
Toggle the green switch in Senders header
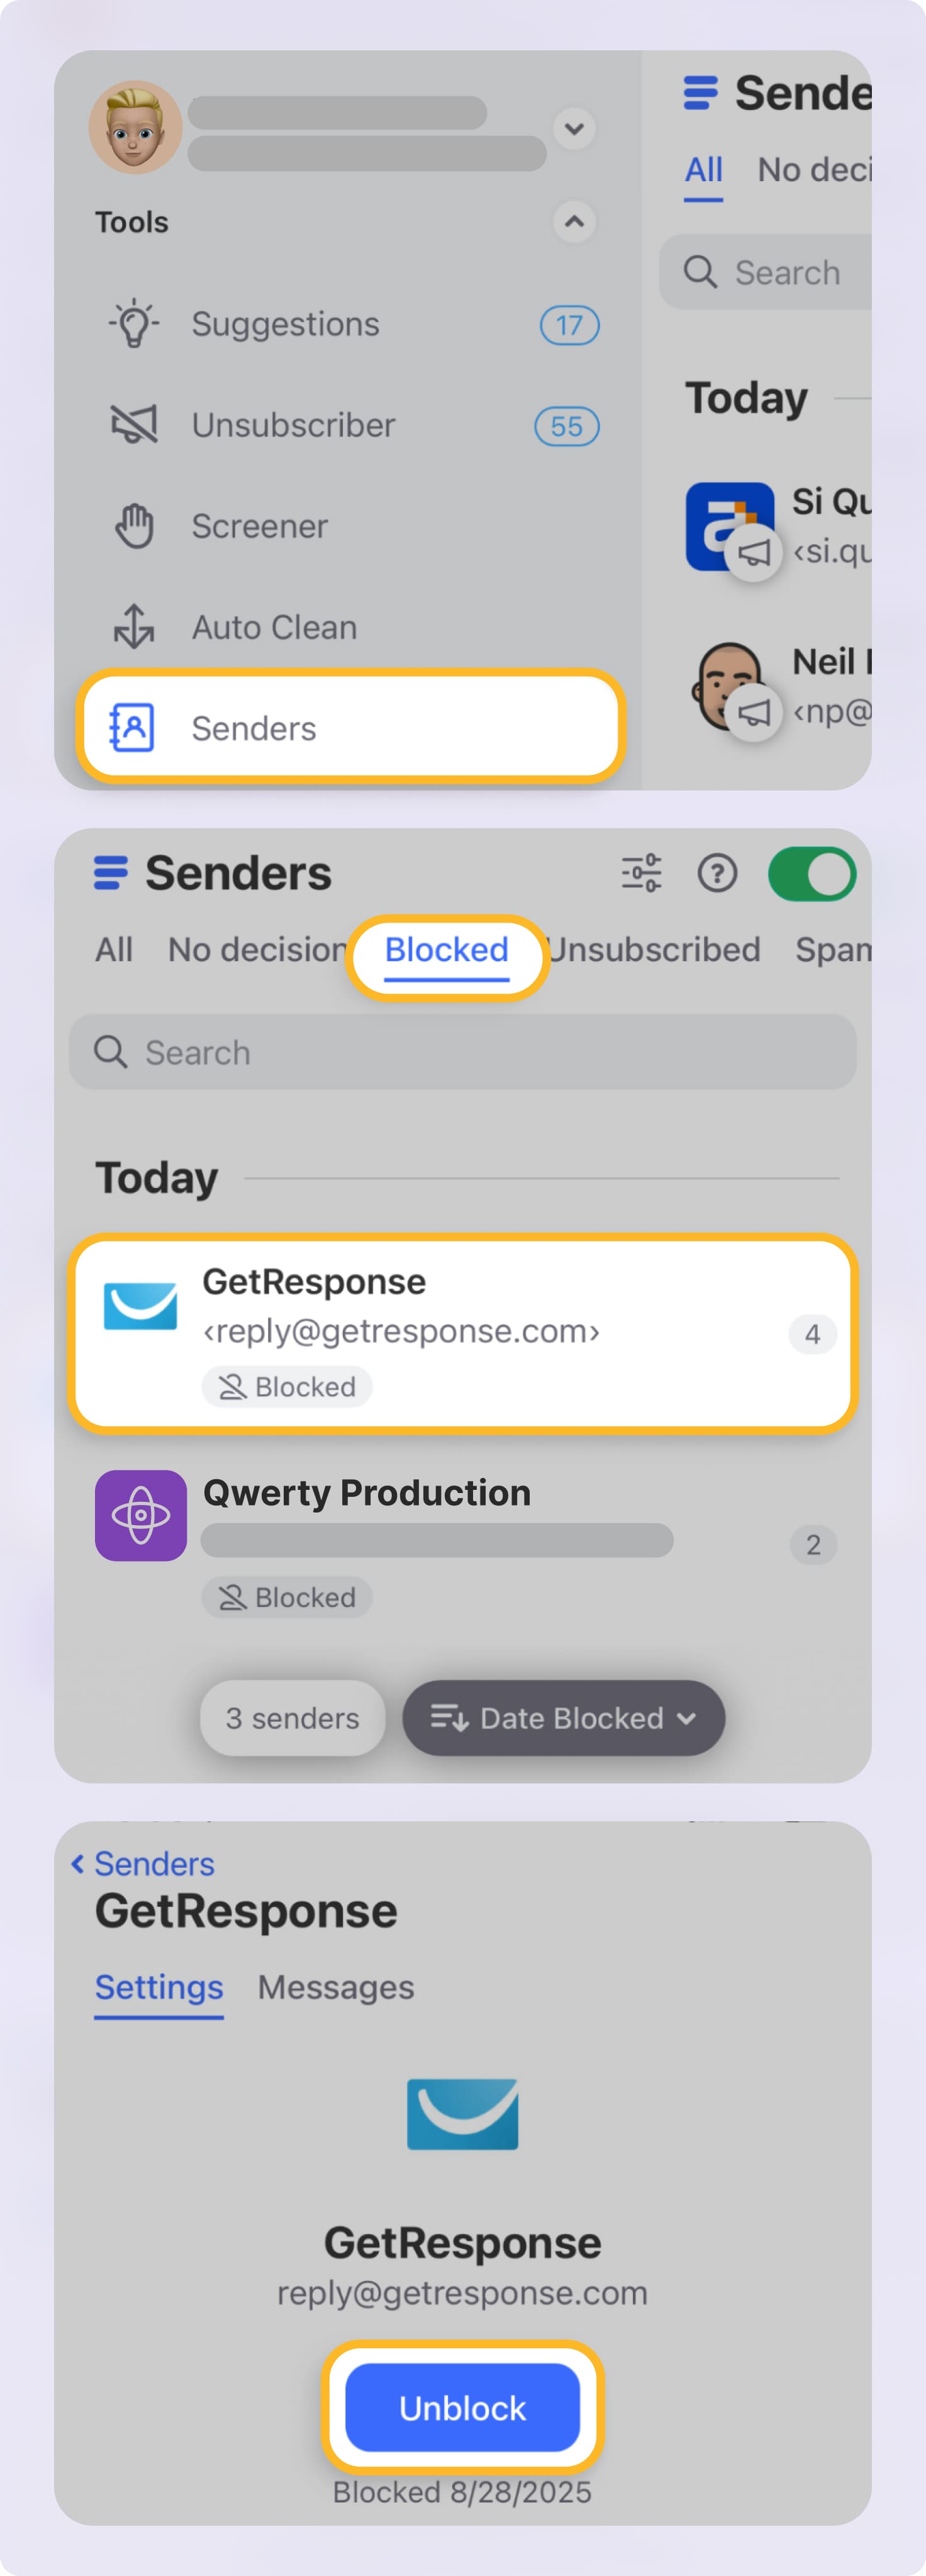(812, 873)
